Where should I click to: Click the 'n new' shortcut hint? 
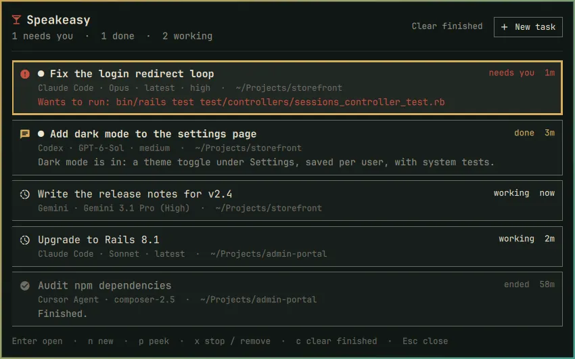pos(101,341)
